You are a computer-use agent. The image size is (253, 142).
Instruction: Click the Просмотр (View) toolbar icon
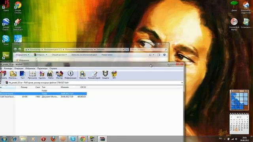(x=32, y=75)
